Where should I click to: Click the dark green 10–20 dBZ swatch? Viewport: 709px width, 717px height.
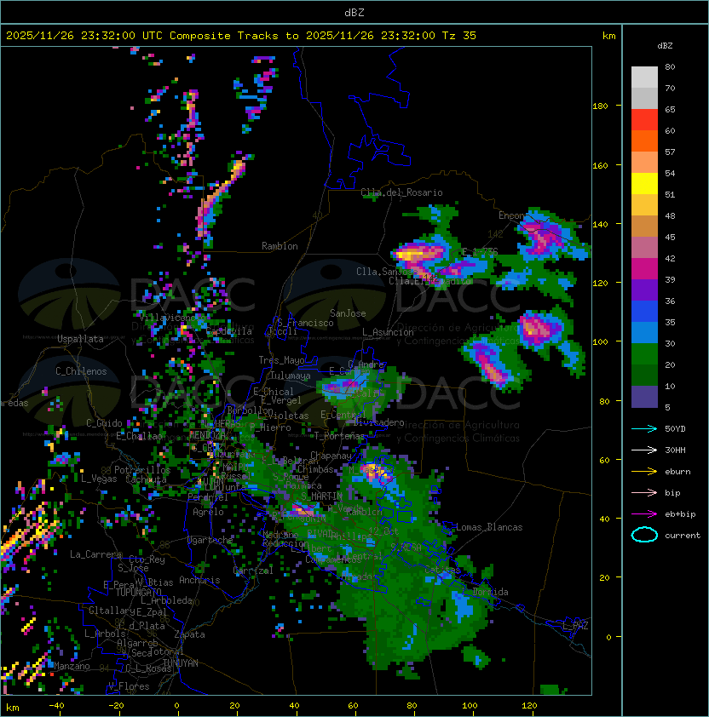pos(644,375)
